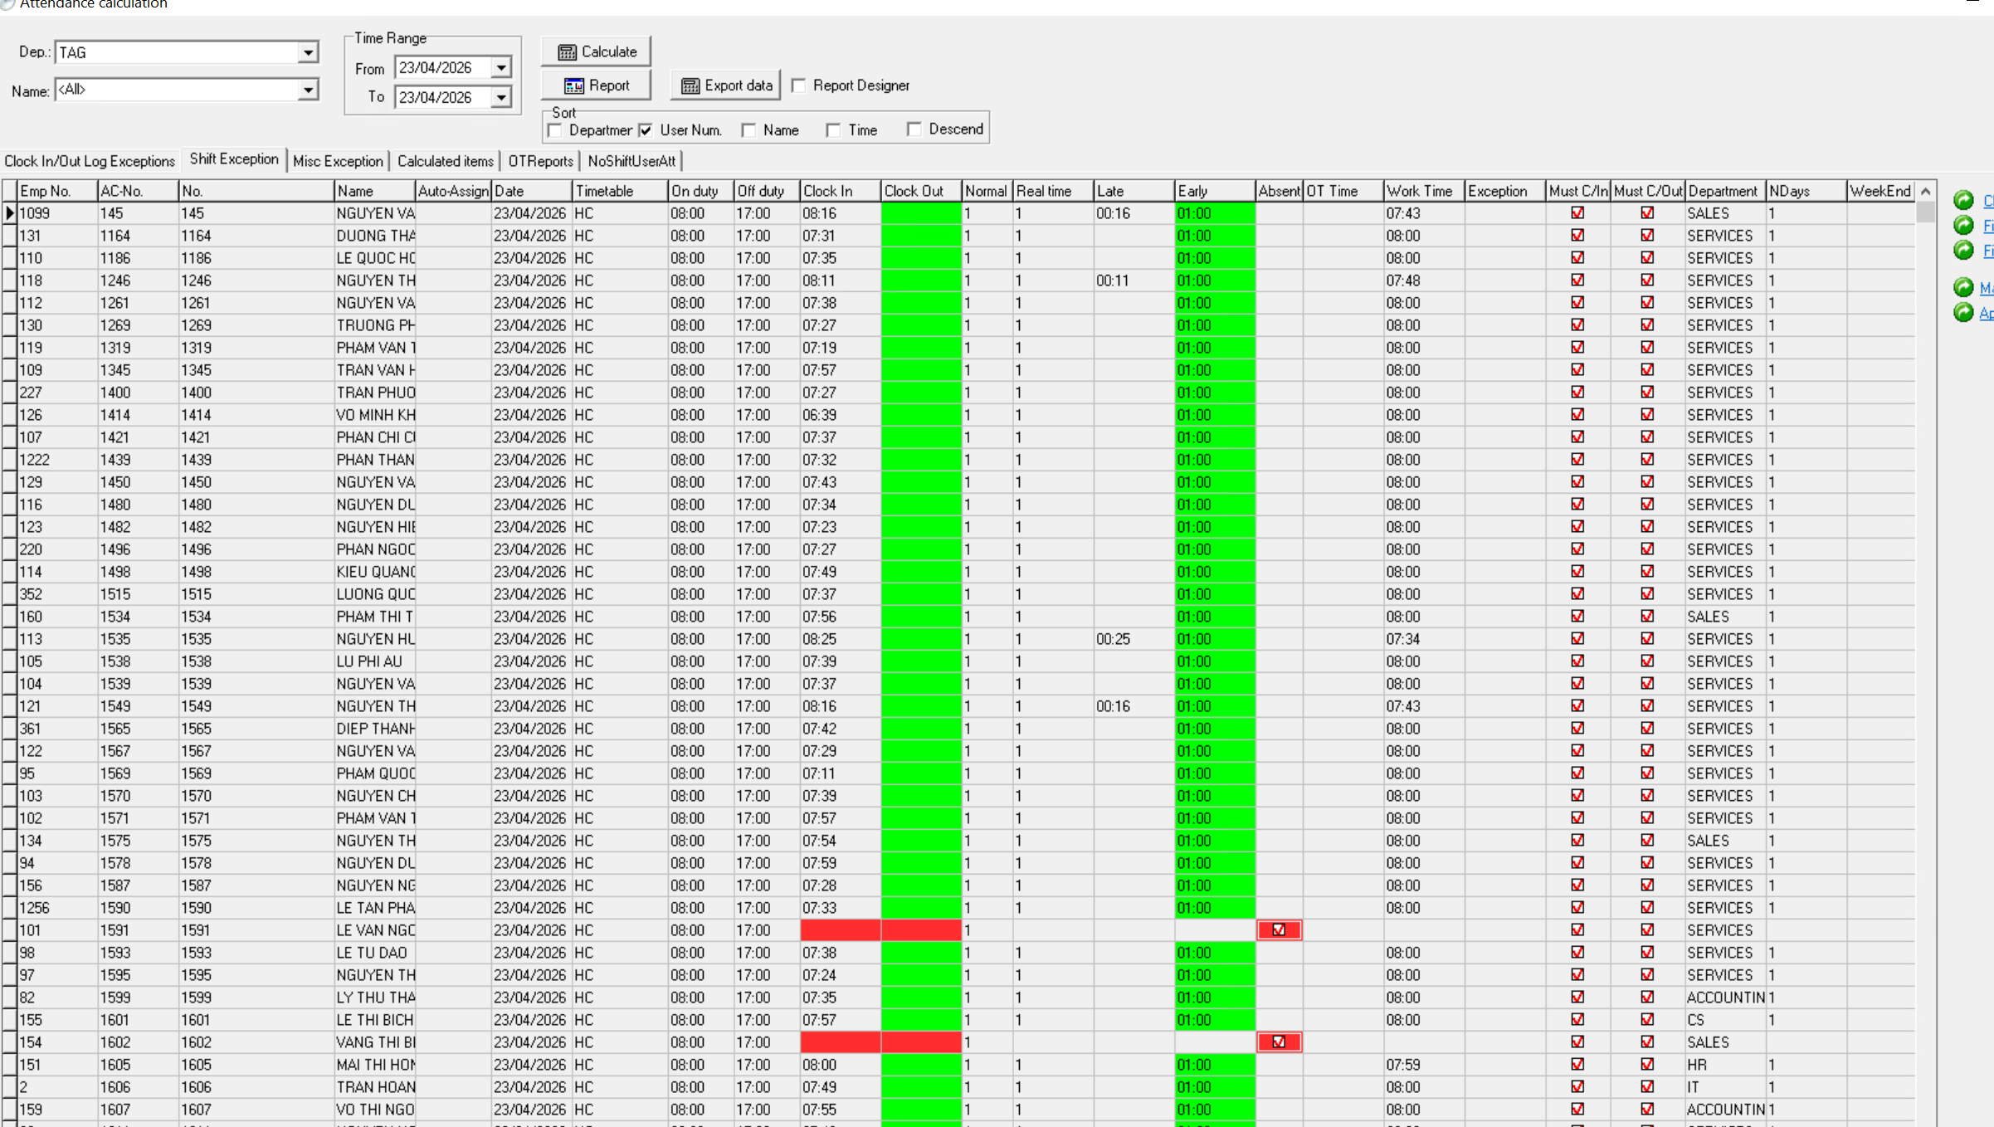The width and height of the screenshot is (1994, 1127).
Task: Click the Export data button
Action: (x=726, y=85)
